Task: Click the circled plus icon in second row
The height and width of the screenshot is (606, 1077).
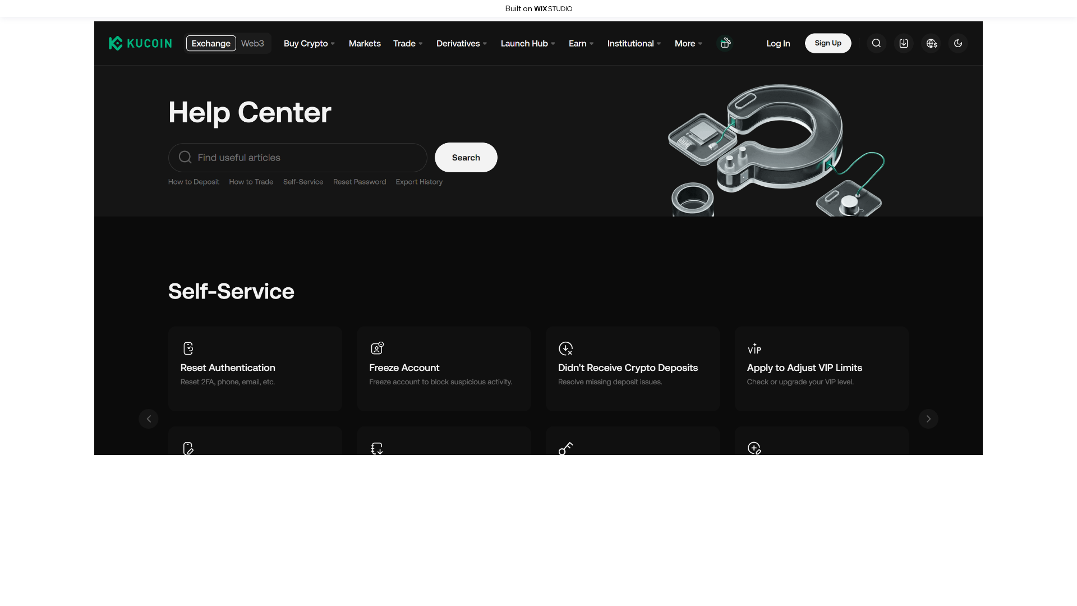Action: pos(754,448)
